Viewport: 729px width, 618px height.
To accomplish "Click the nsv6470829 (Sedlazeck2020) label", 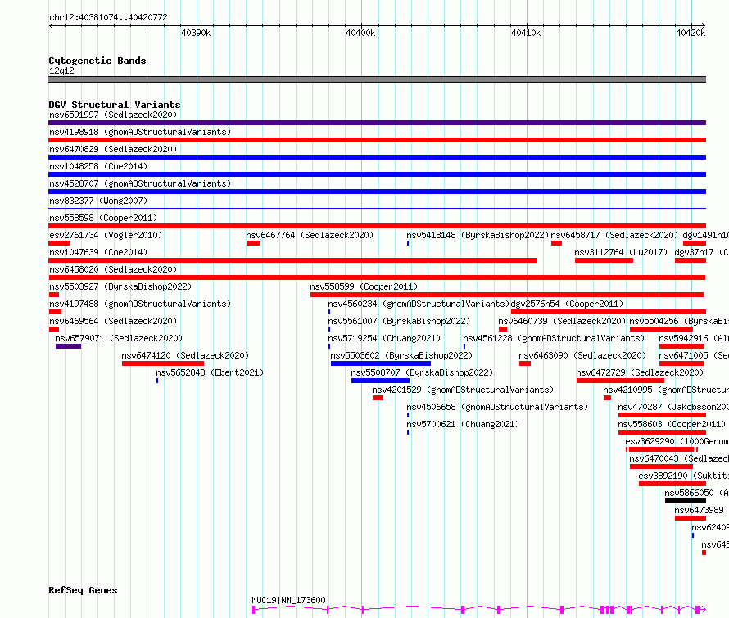I will 113,149.
